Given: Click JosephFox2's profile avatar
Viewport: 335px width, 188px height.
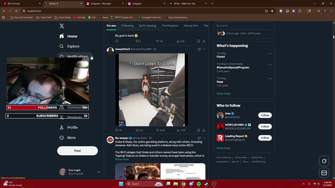Looking at the screenshot, I should pyautogui.click(x=110, y=50).
